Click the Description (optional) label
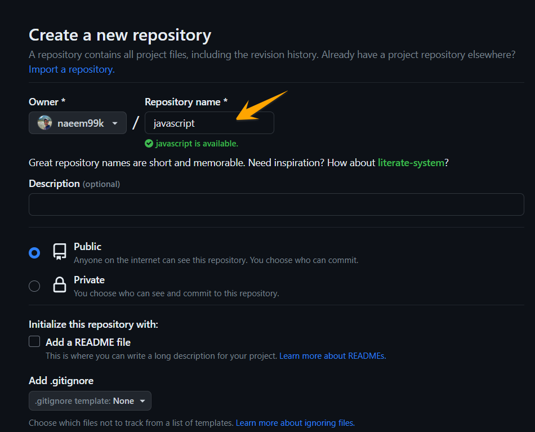This screenshot has width=535, height=432. (x=74, y=184)
